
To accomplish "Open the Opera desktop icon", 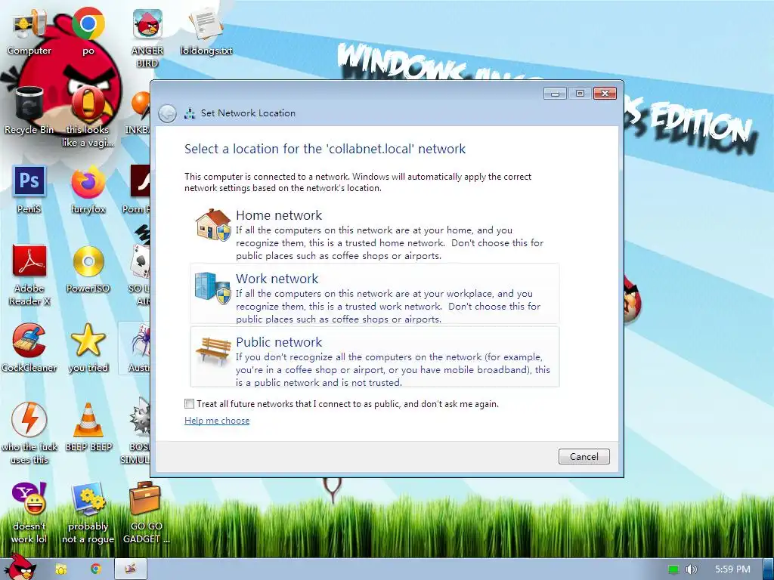I will pyautogui.click(x=88, y=116).
